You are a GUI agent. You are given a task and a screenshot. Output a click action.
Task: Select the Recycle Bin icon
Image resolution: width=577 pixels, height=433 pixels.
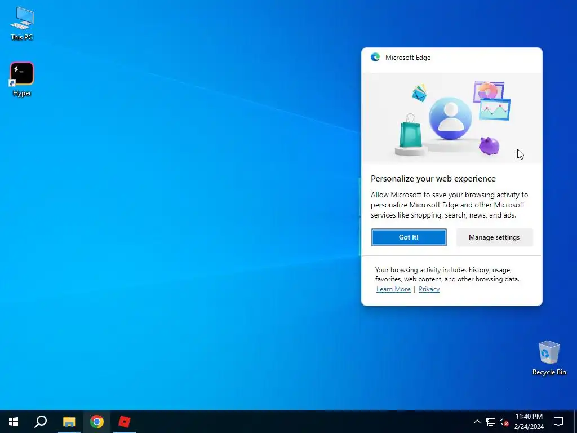click(x=549, y=358)
